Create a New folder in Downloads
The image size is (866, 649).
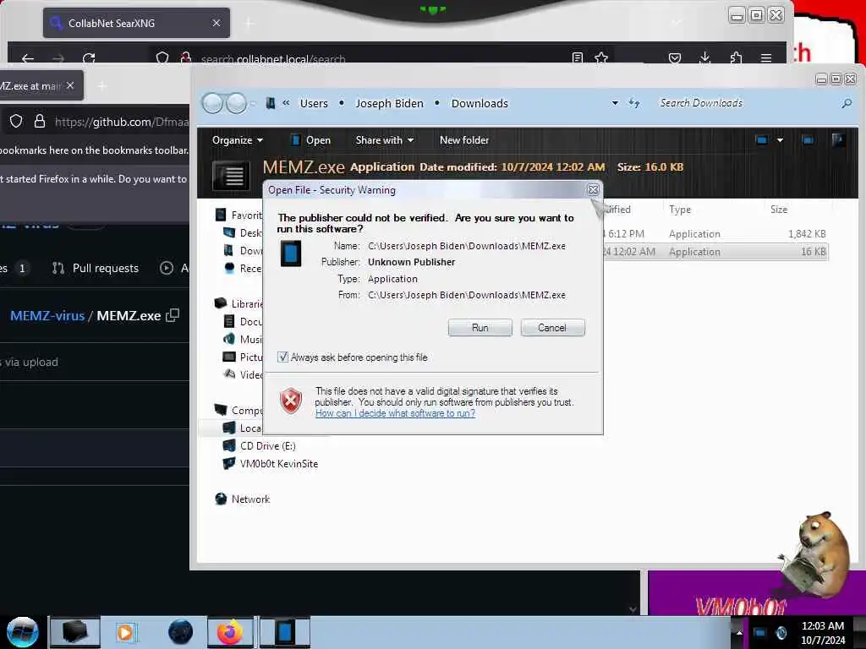[x=464, y=140]
